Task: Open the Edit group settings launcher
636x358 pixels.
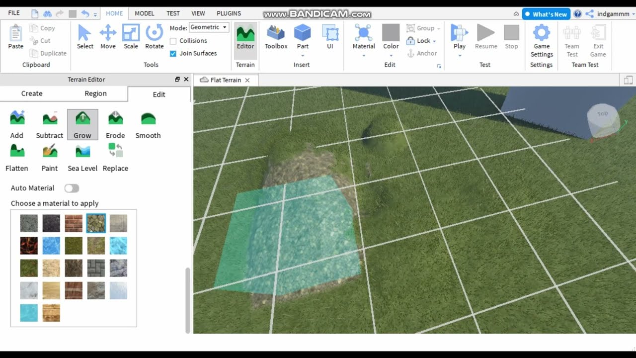Action: click(439, 66)
